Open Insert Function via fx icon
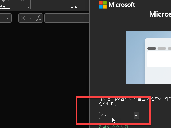The width and height of the screenshot is (171, 128). (x=39, y=18)
